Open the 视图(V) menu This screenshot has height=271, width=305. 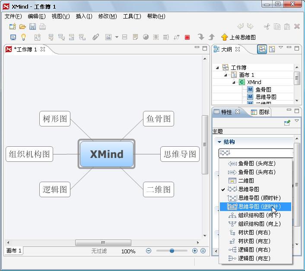pyautogui.click(x=60, y=16)
